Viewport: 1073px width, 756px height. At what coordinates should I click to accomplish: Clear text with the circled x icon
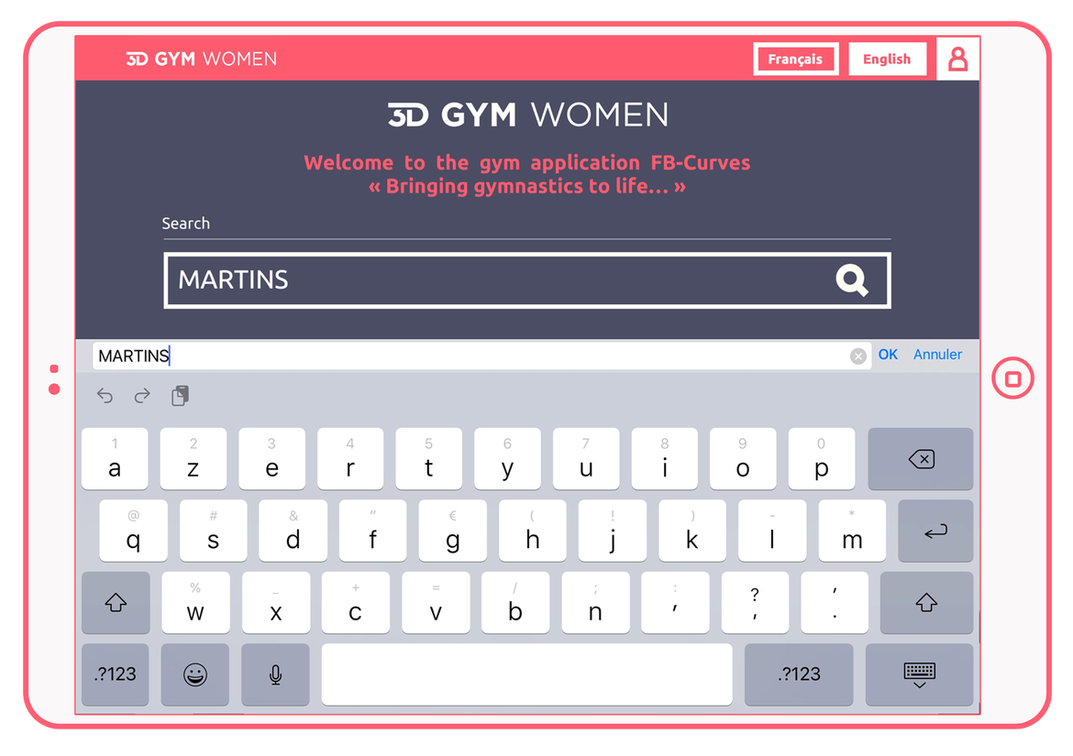(857, 356)
